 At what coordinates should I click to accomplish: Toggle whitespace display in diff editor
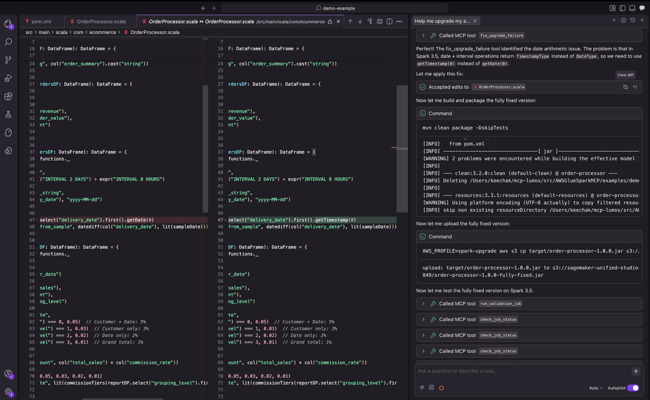(x=370, y=21)
